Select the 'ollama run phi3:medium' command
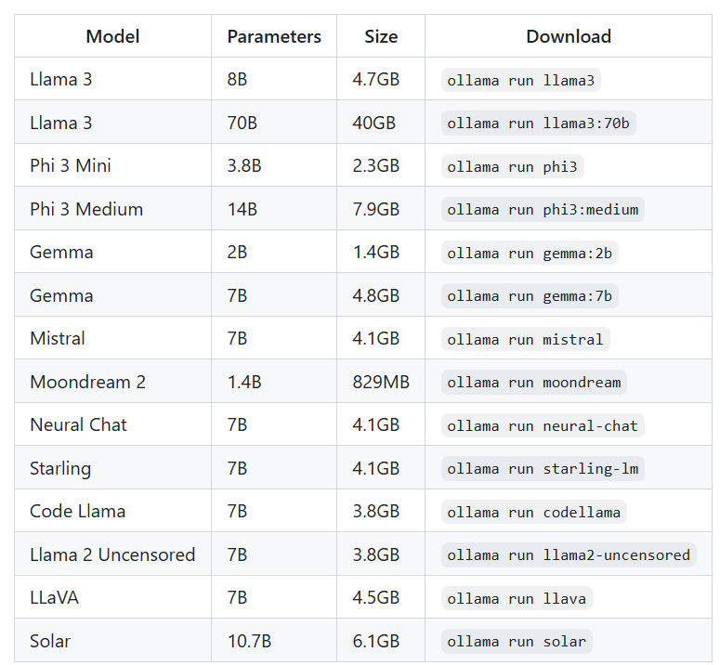The image size is (720, 665). coord(543,210)
